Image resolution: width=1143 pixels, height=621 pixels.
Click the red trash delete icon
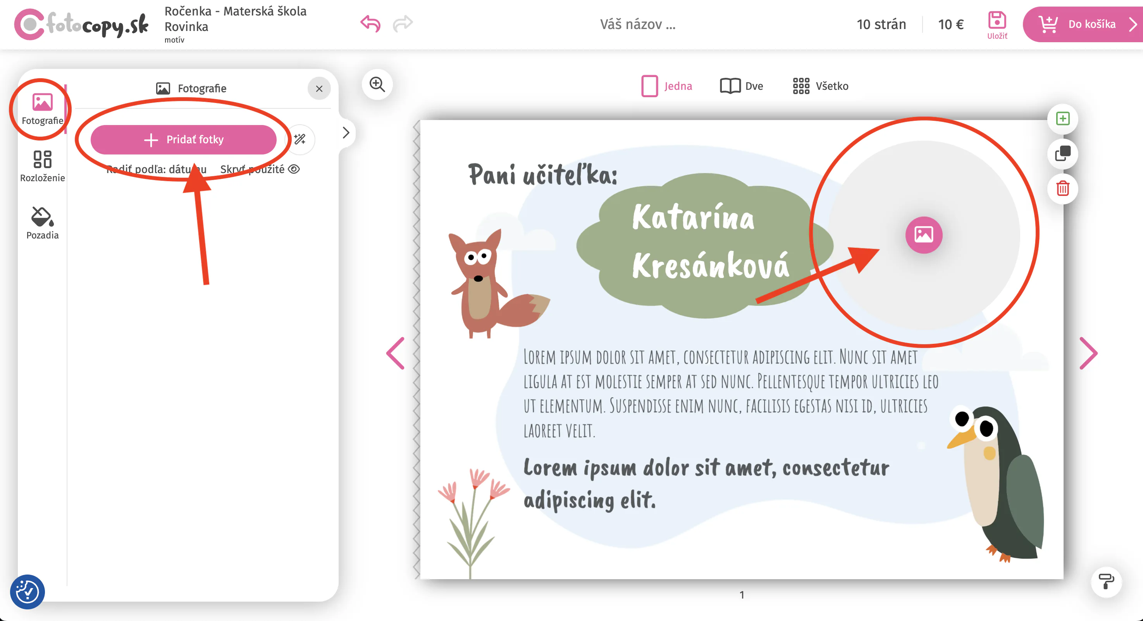pos(1063,189)
